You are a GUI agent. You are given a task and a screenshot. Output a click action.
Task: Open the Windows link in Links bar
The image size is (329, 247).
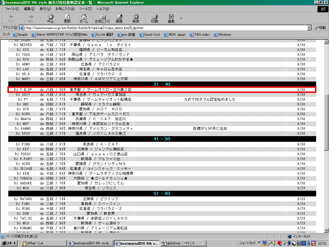click(222, 34)
